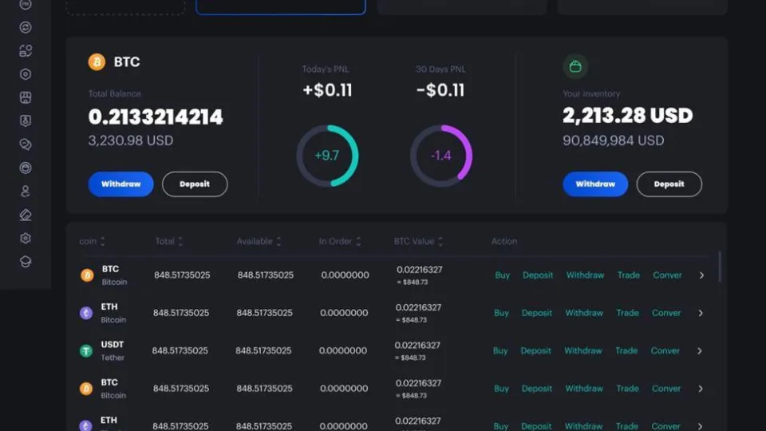
Task: Click the eraser icon in the sidebar
Action: (26, 215)
